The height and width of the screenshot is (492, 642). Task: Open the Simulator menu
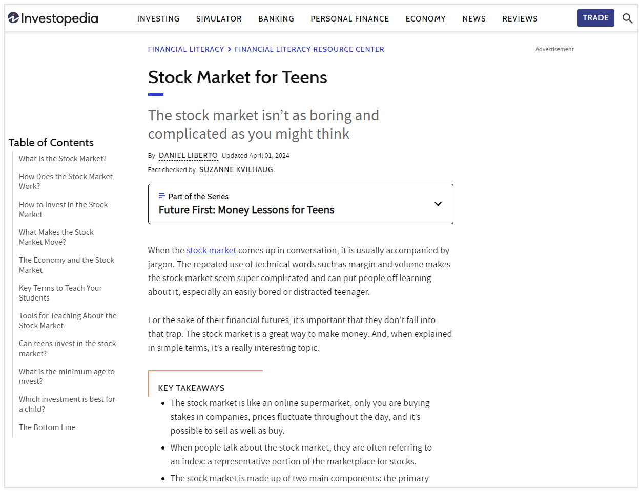click(219, 19)
